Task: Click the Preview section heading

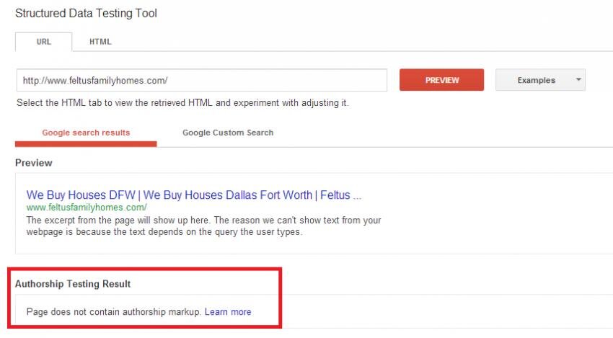Action: coord(34,163)
